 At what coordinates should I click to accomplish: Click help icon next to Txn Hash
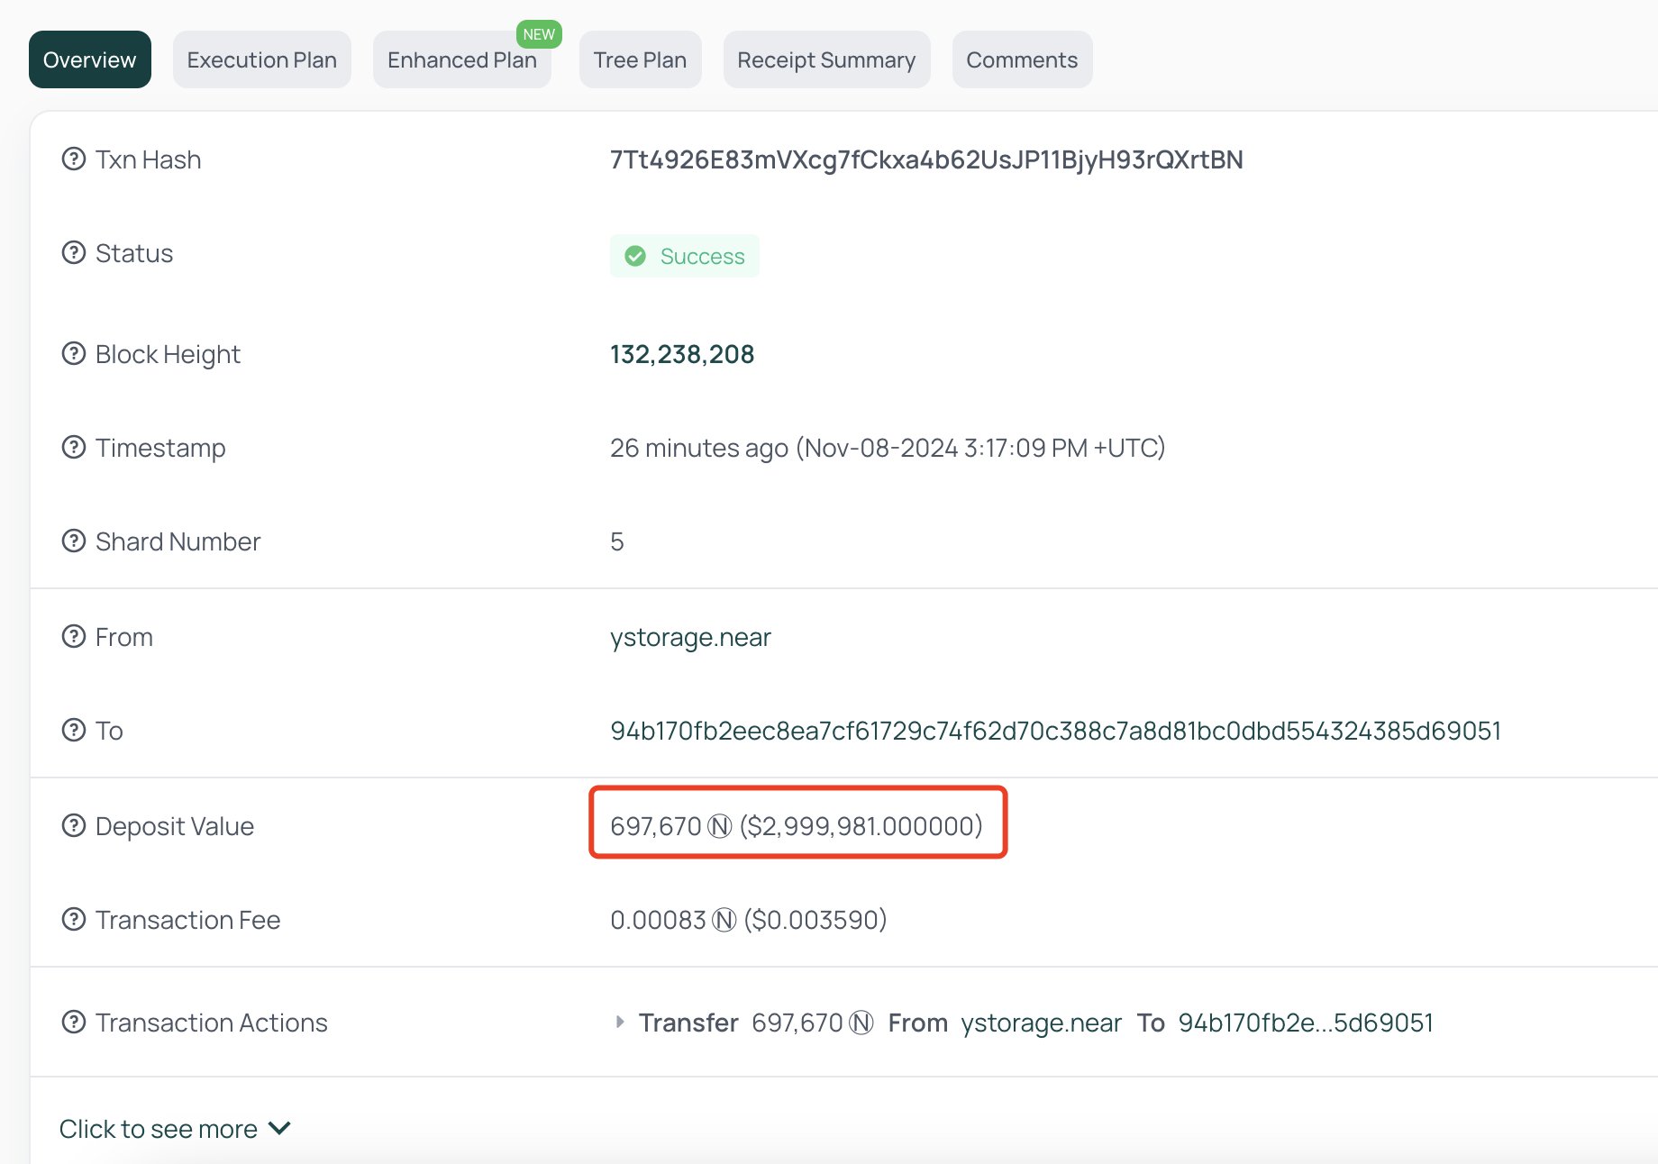click(x=73, y=159)
